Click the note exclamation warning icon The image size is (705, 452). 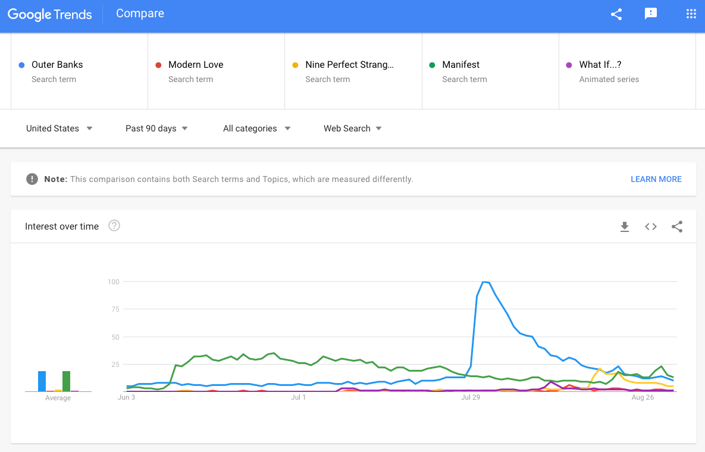32,179
